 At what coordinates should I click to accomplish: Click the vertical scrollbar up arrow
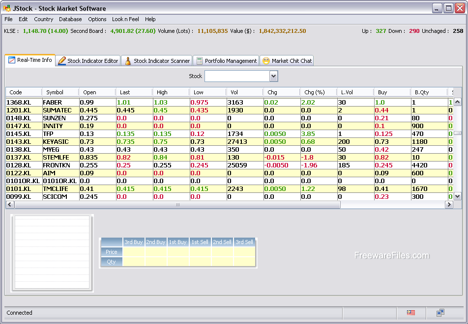click(457, 102)
